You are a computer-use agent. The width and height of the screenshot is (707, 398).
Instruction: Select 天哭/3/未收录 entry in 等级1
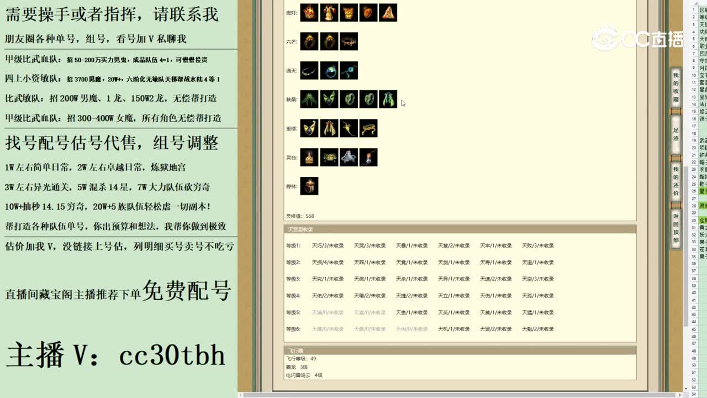tap(370, 245)
